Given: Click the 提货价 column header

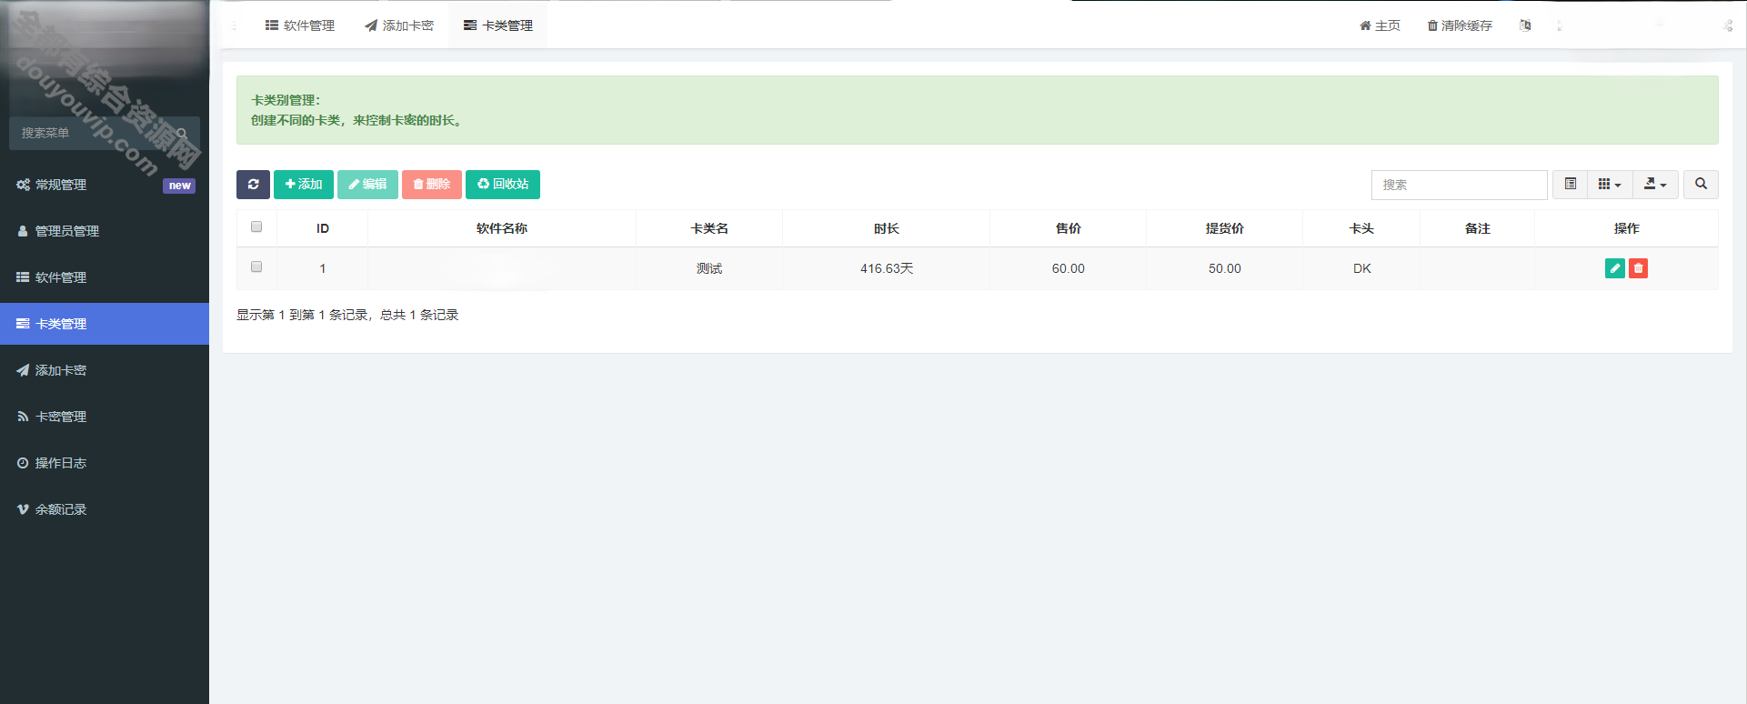Looking at the screenshot, I should pos(1225,228).
